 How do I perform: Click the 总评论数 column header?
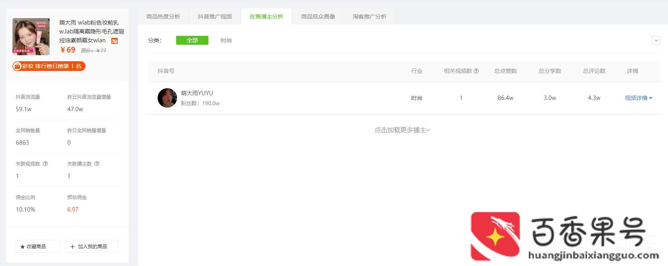tap(594, 71)
